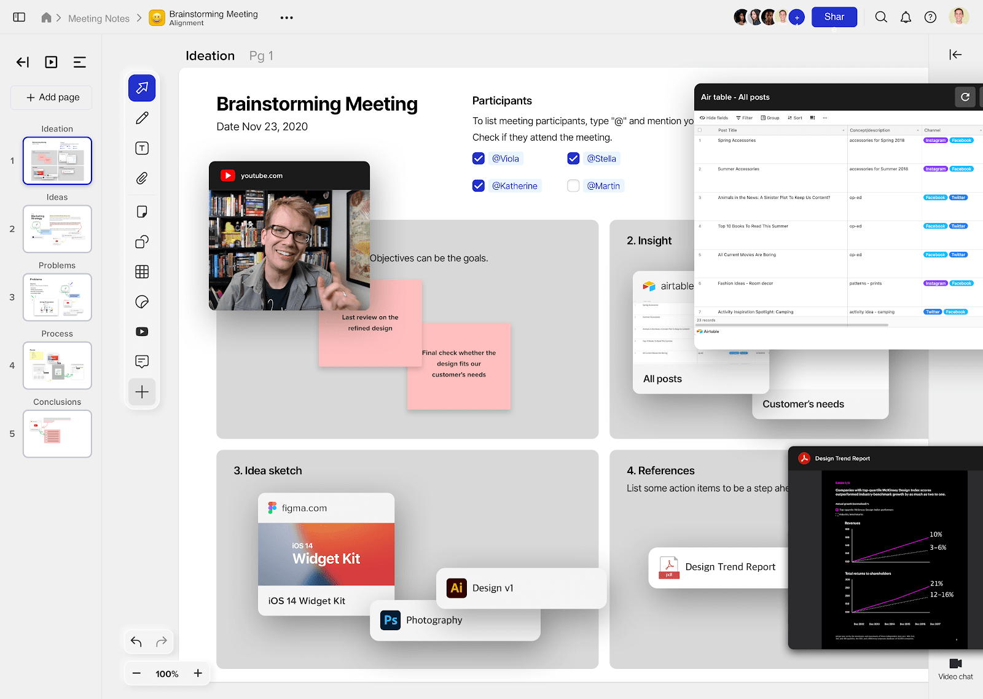The height and width of the screenshot is (699, 983).
Task: Switch to the Pg 1 tab
Action: point(261,56)
